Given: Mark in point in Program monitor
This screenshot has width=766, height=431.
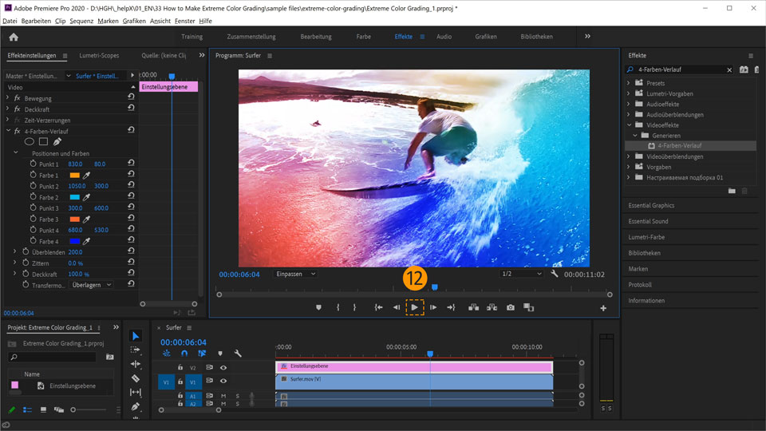Looking at the screenshot, I should point(338,307).
